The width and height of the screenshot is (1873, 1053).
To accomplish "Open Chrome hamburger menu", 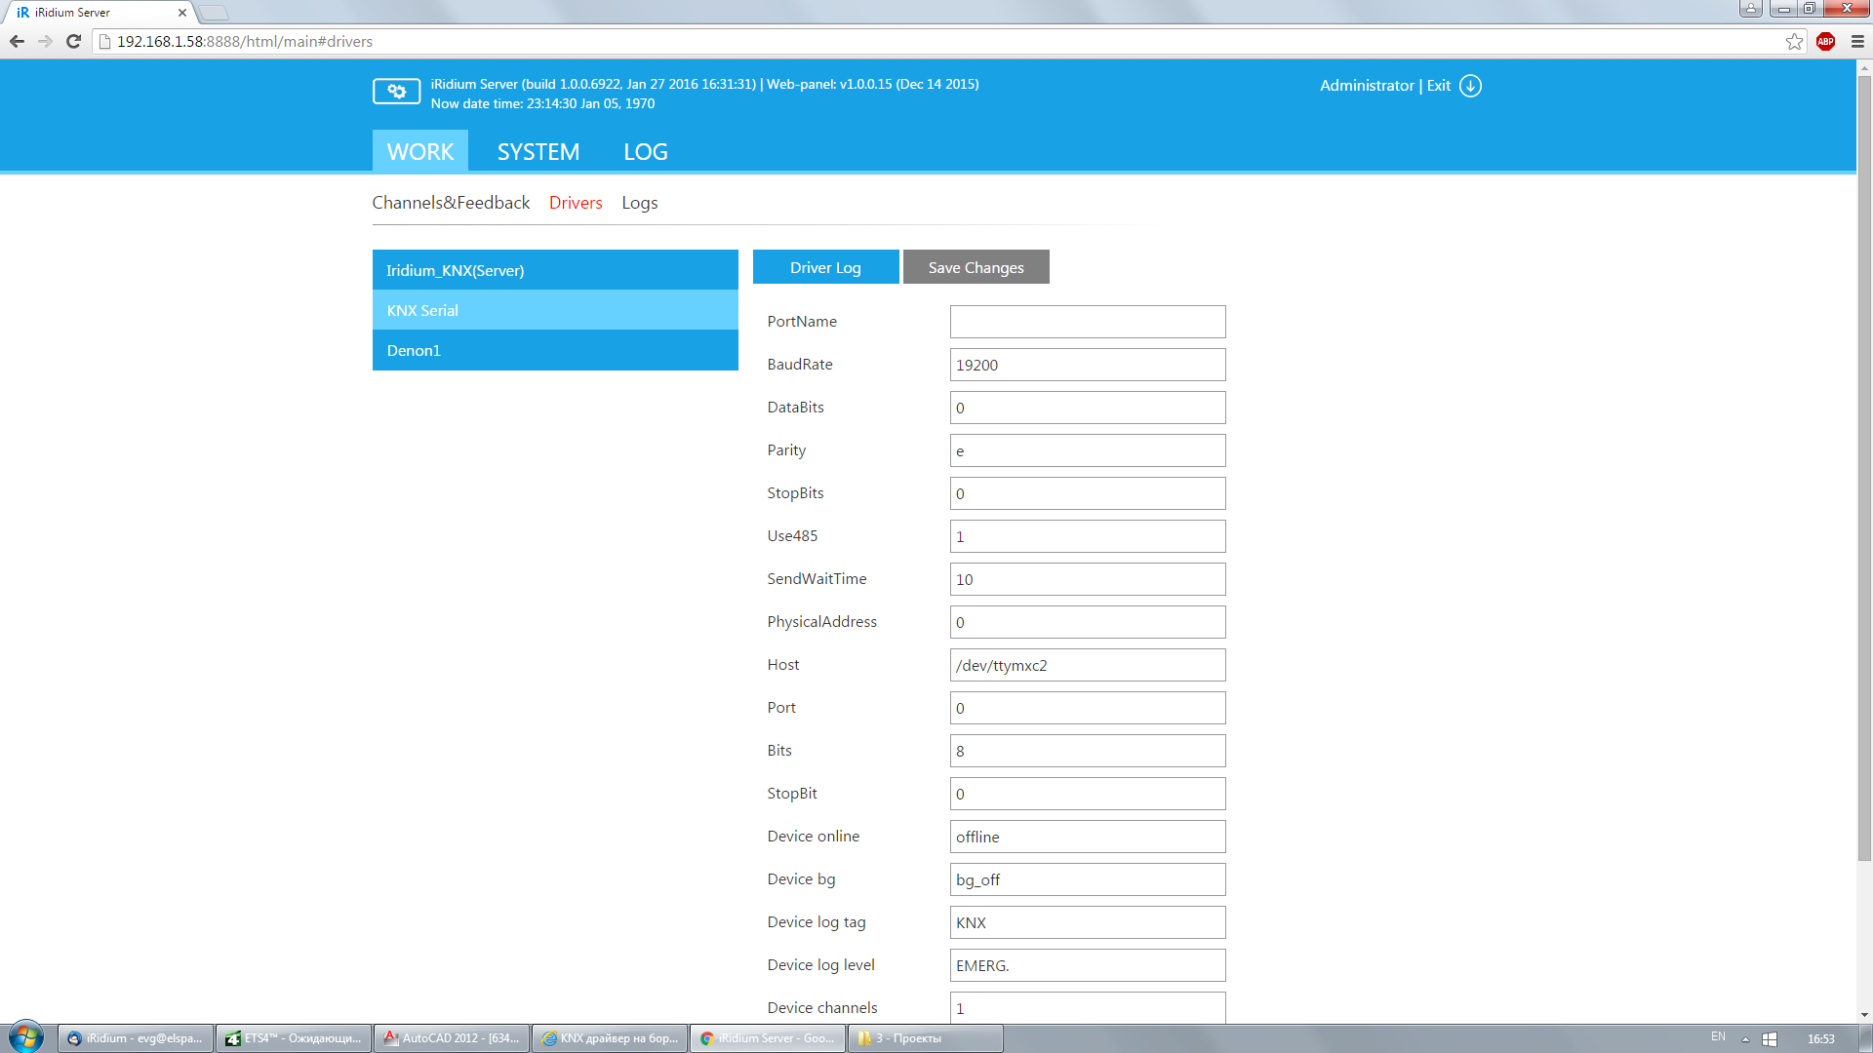I will pos(1857,42).
